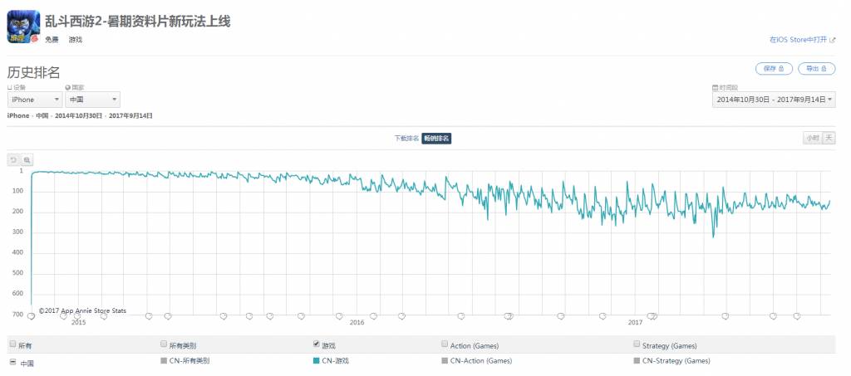
Task: Click the globe icon next to 国家 label
Action: [x=67, y=87]
